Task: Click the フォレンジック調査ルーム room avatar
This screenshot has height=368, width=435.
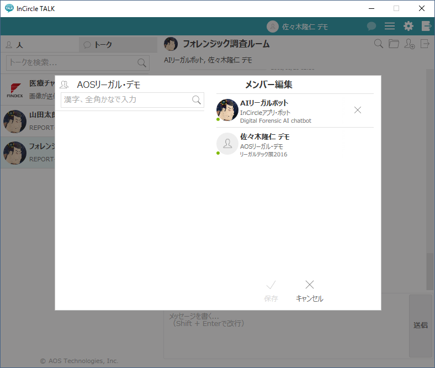Action: tap(171, 44)
